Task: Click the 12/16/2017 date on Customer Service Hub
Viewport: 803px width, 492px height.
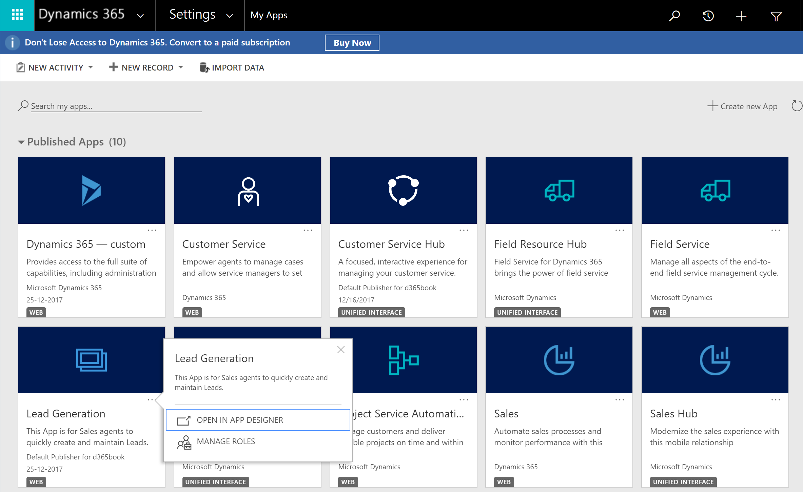Action: 356,300
